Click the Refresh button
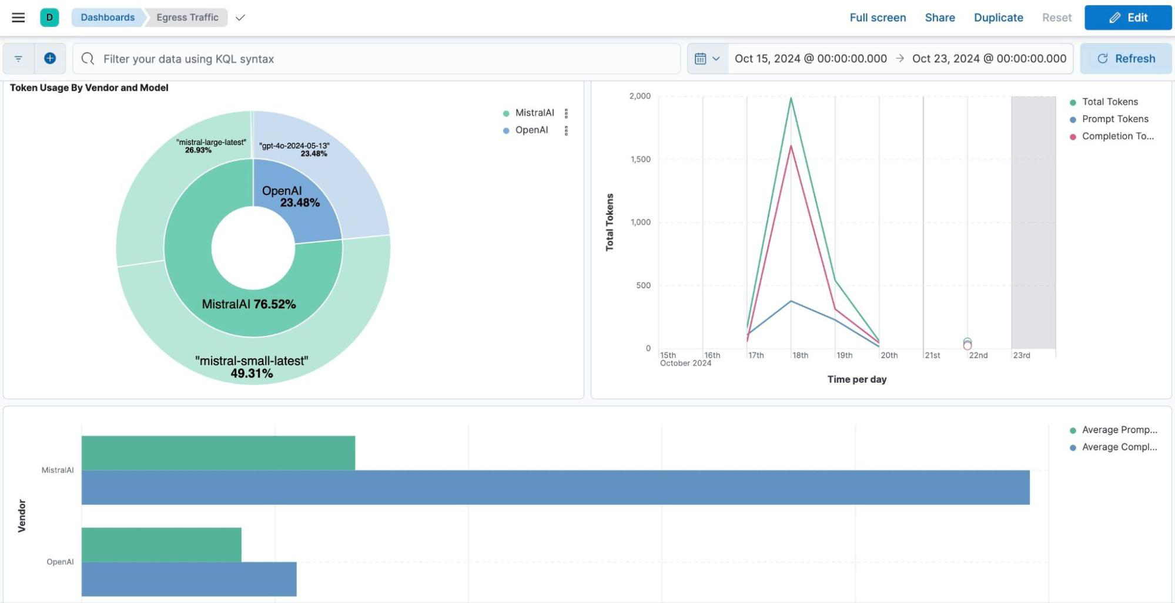Viewport: 1175px width, 603px height. point(1125,58)
